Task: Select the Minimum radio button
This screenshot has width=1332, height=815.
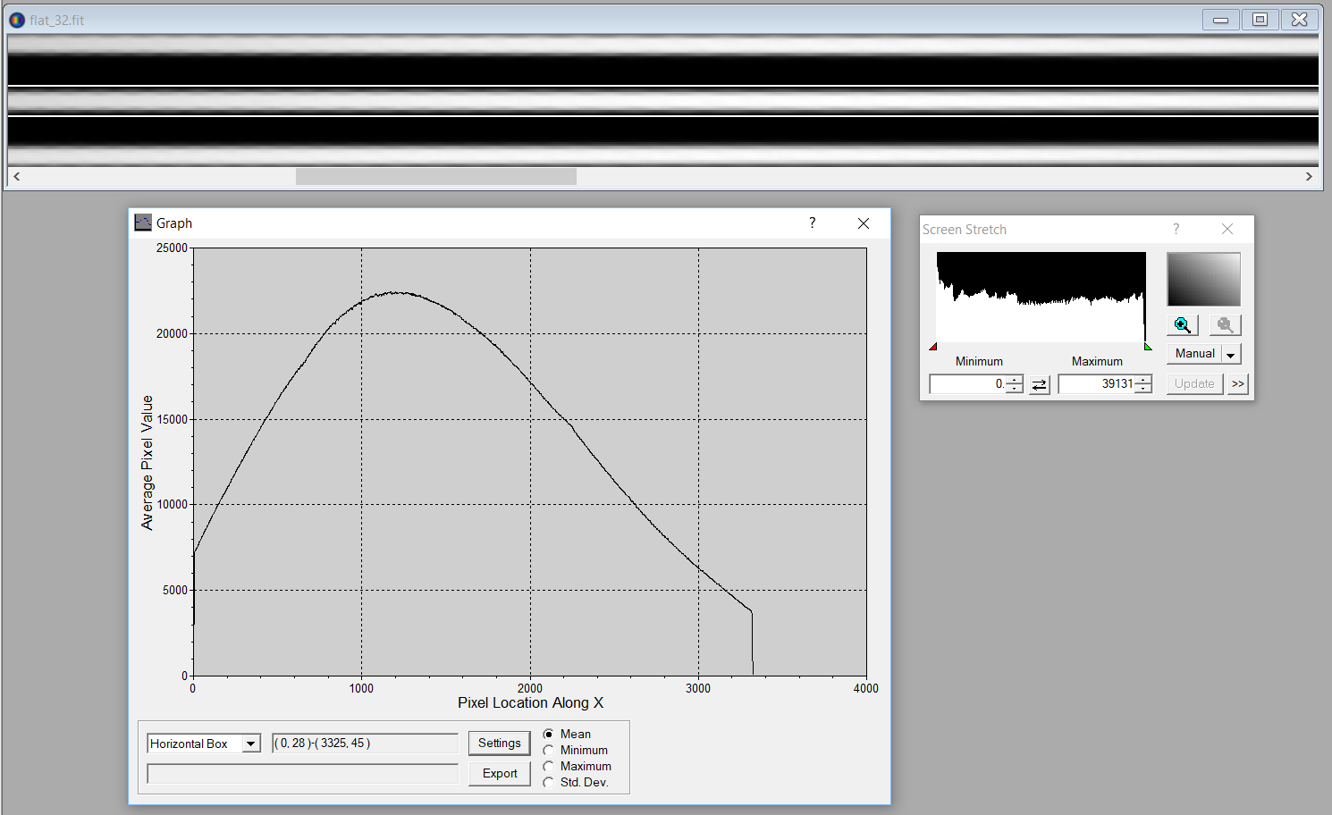Action: coord(549,750)
